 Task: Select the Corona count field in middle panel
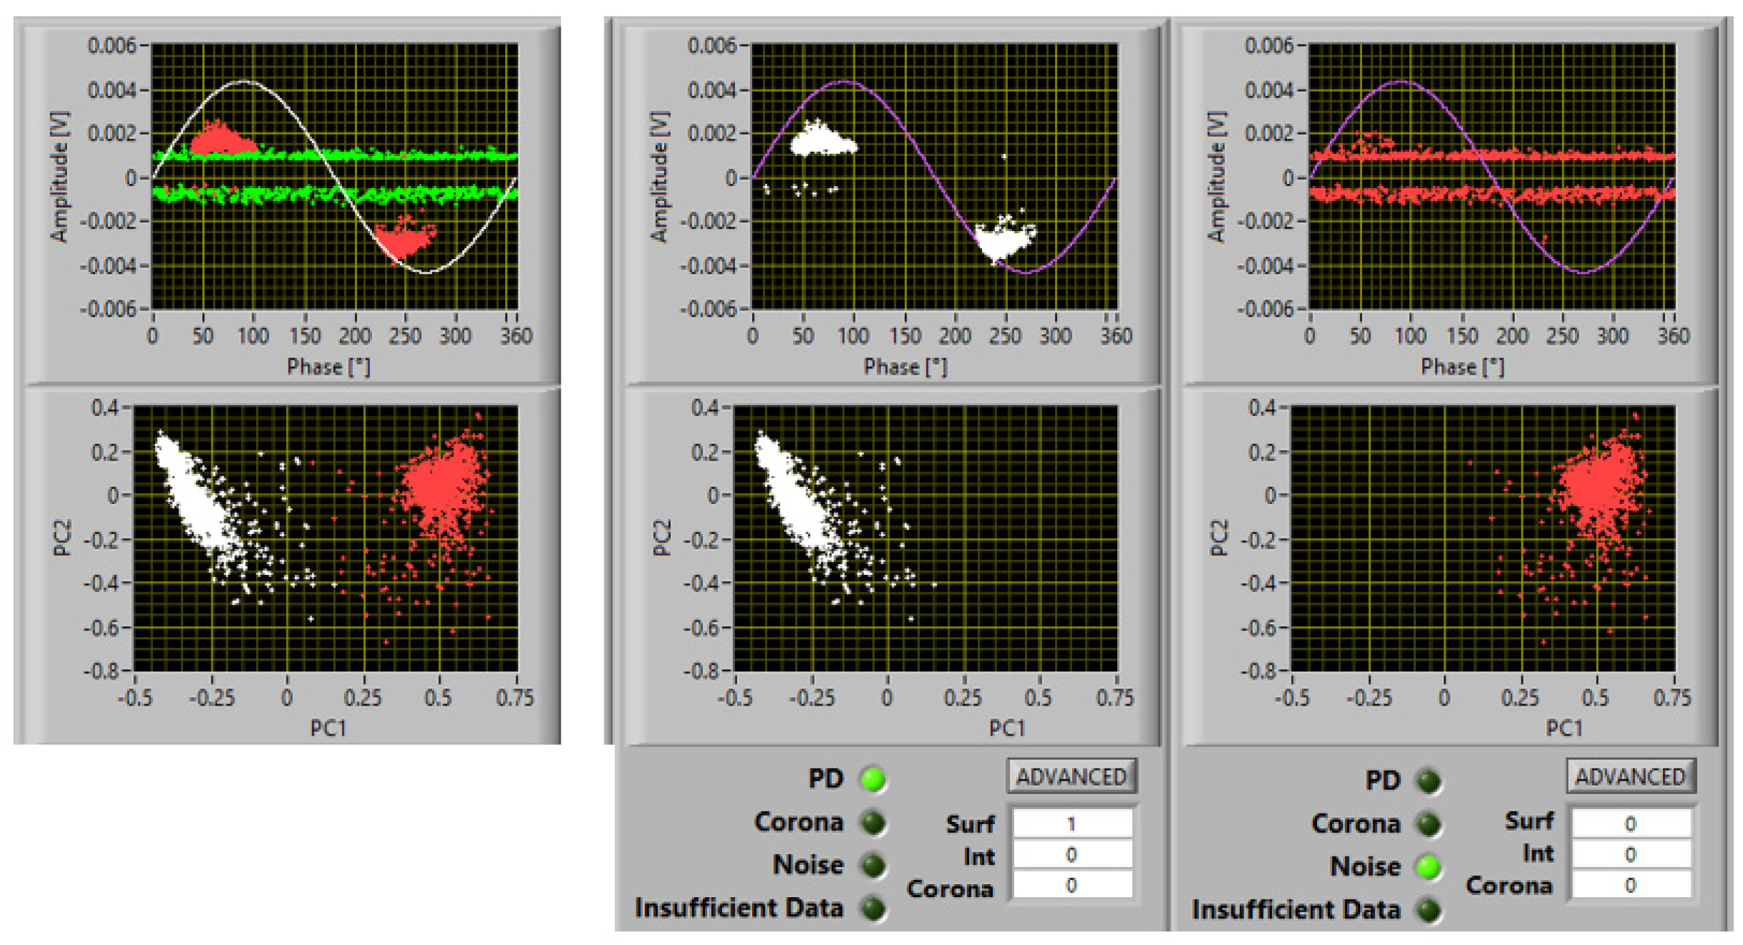[1071, 885]
